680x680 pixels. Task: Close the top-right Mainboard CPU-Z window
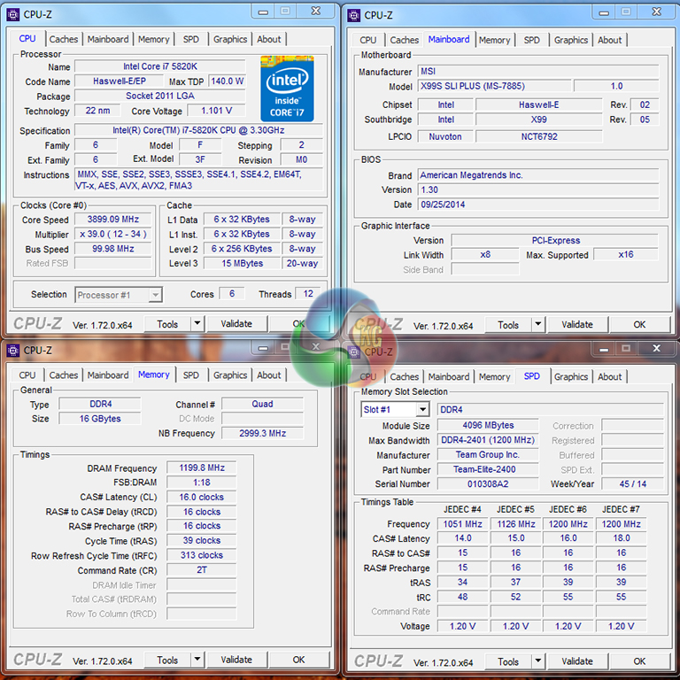(653, 12)
